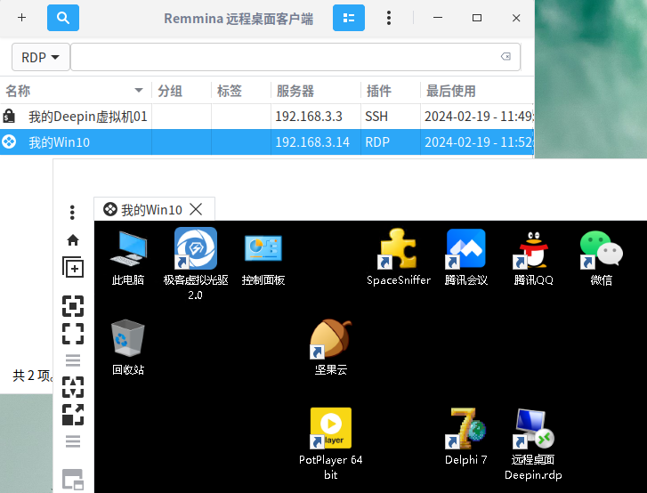Image resolution: width=647 pixels, height=493 pixels.
Task: Select Delphi 7 desktop shortcut
Action: [x=466, y=437]
